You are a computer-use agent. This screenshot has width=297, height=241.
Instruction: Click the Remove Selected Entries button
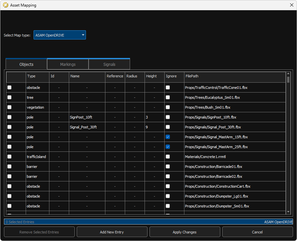(x=39, y=232)
